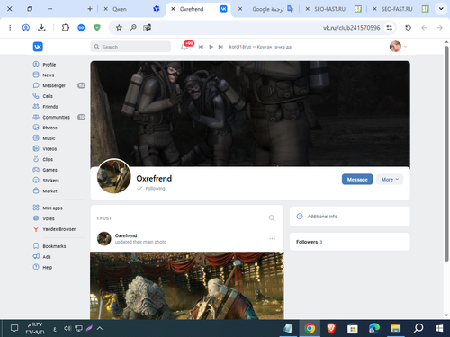Viewport: 450px width, 337px height.
Task: Click the Message button
Action: 357,180
